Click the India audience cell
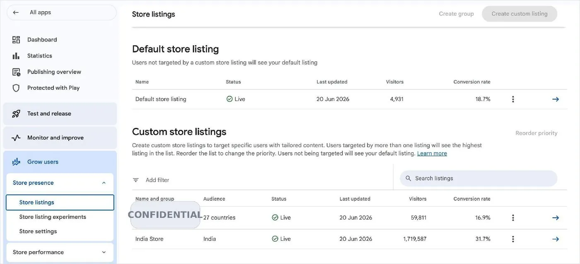The height and width of the screenshot is (264, 580). [x=210, y=239]
